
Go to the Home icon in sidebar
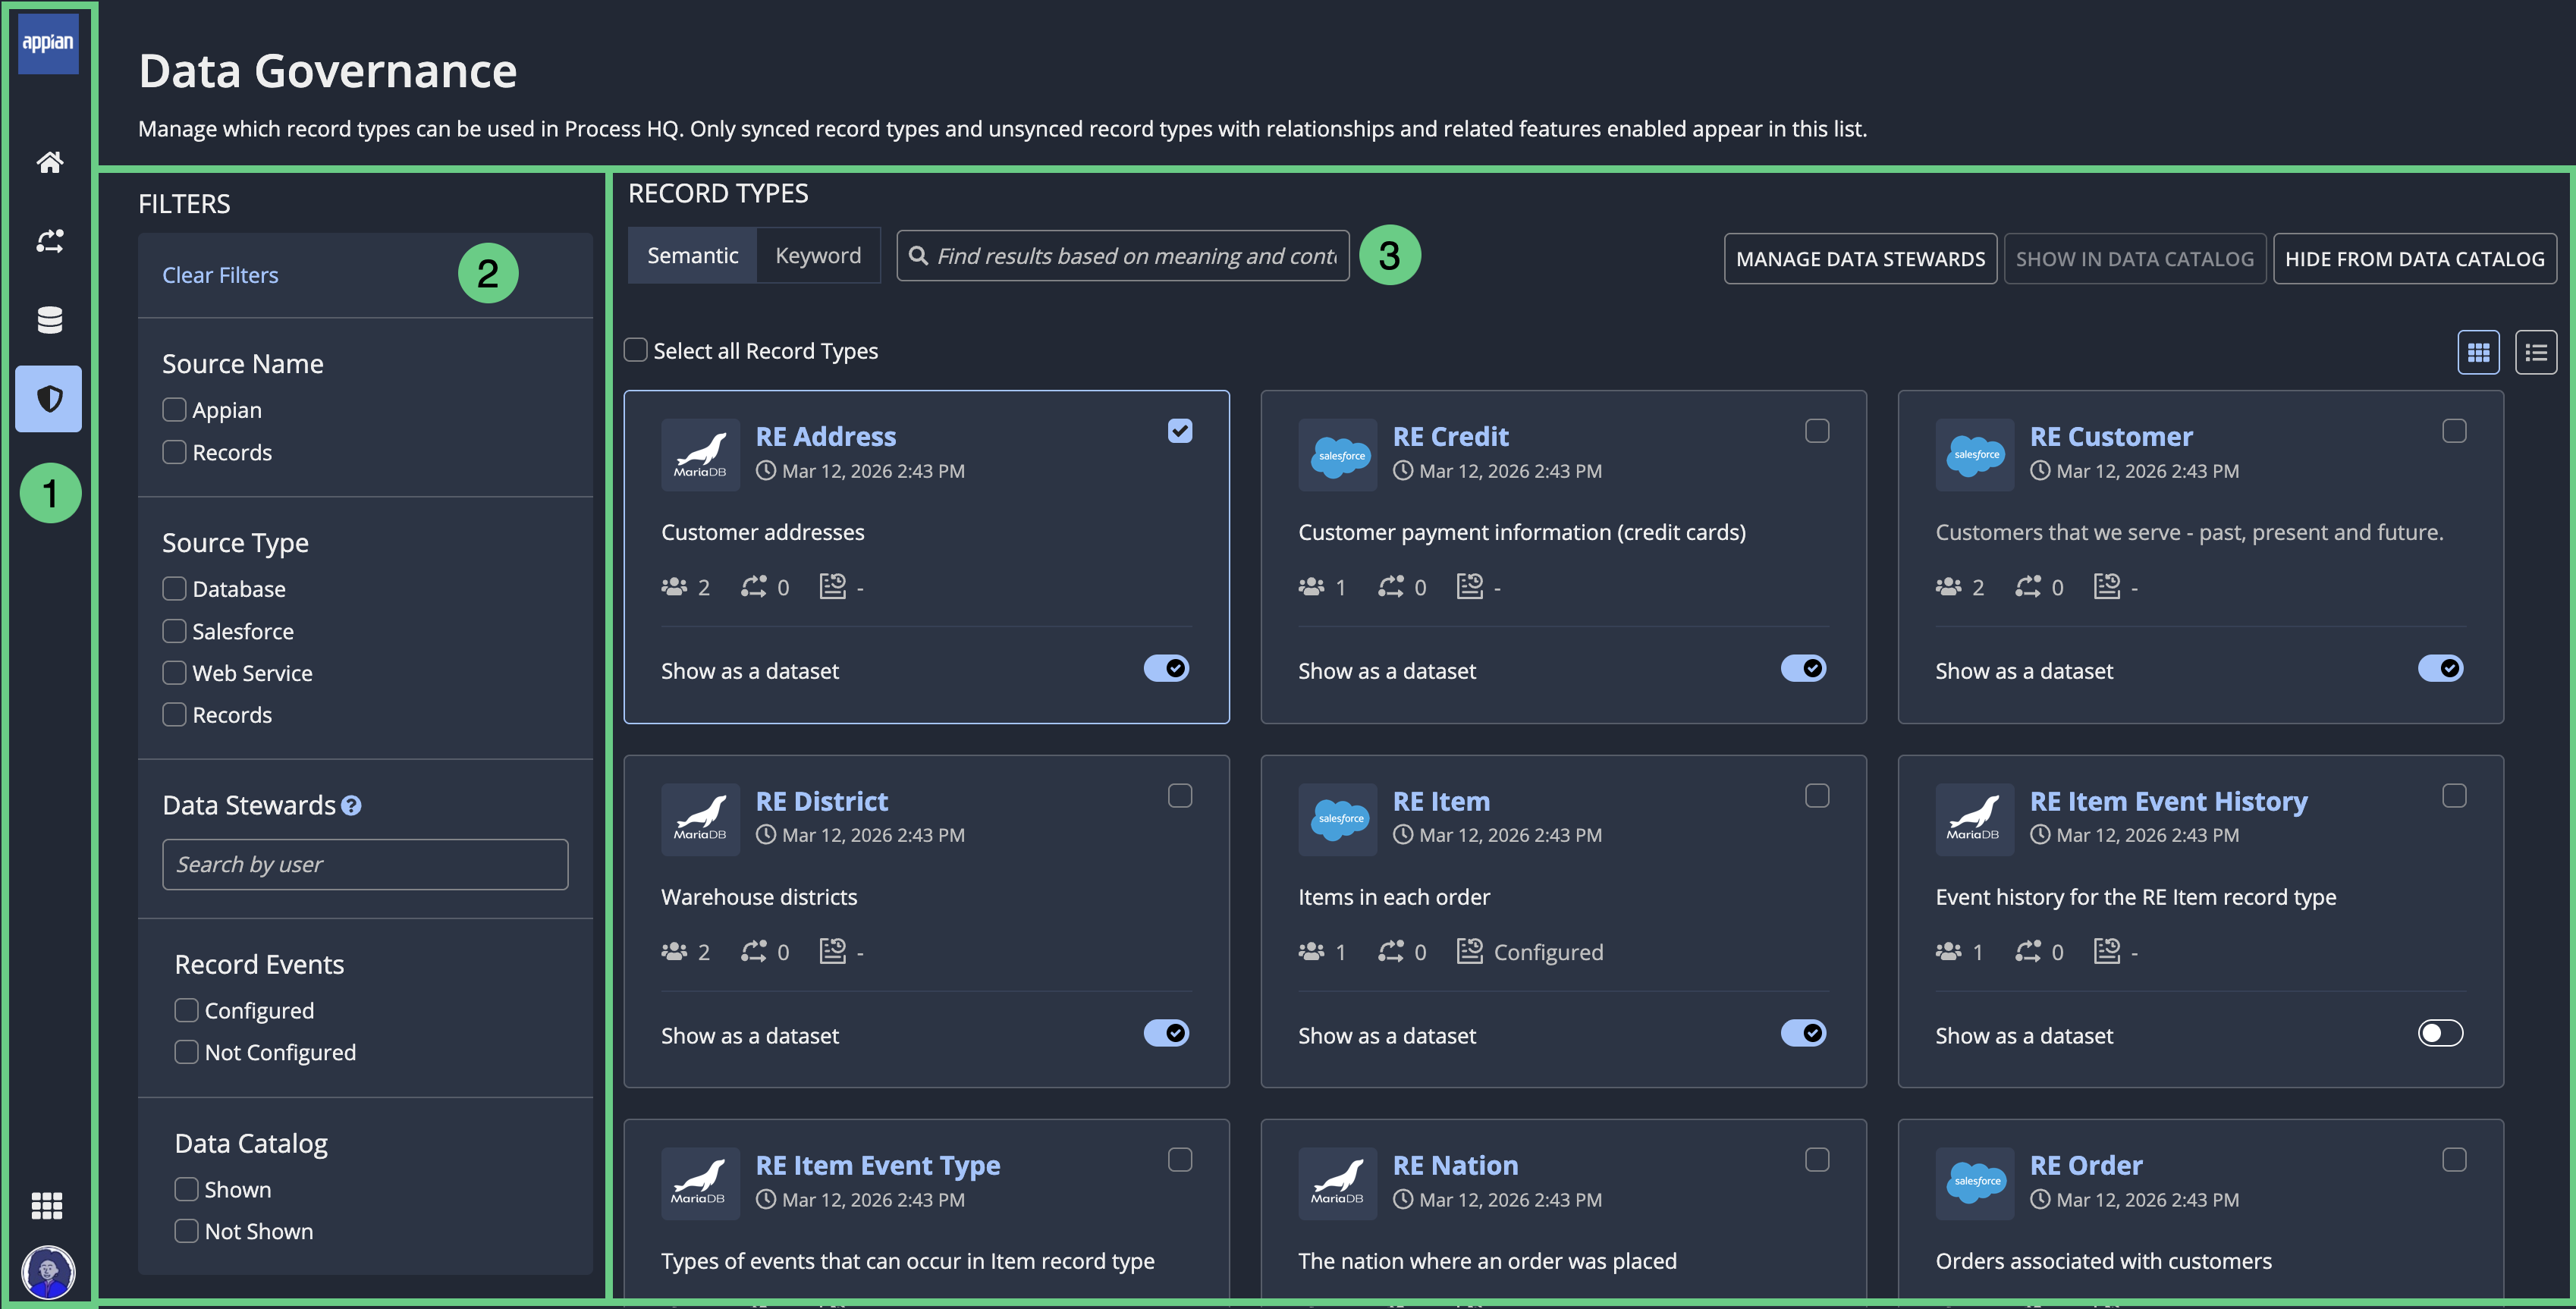click(x=49, y=162)
